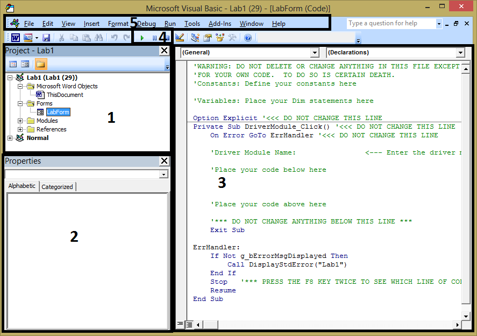477x336 pixels.
Task: Click the Save (floppy disk) icon
Action: click(x=46, y=38)
